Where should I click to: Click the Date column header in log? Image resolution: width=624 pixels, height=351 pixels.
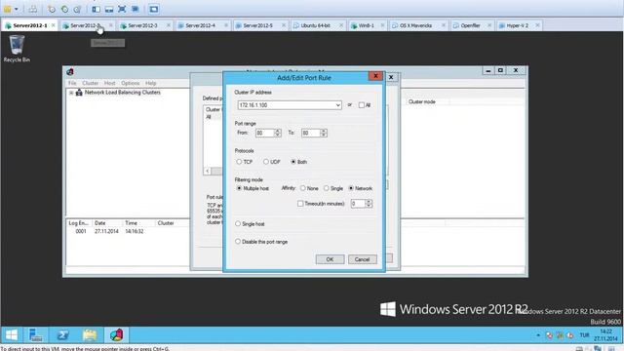click(x=106, y=223)
